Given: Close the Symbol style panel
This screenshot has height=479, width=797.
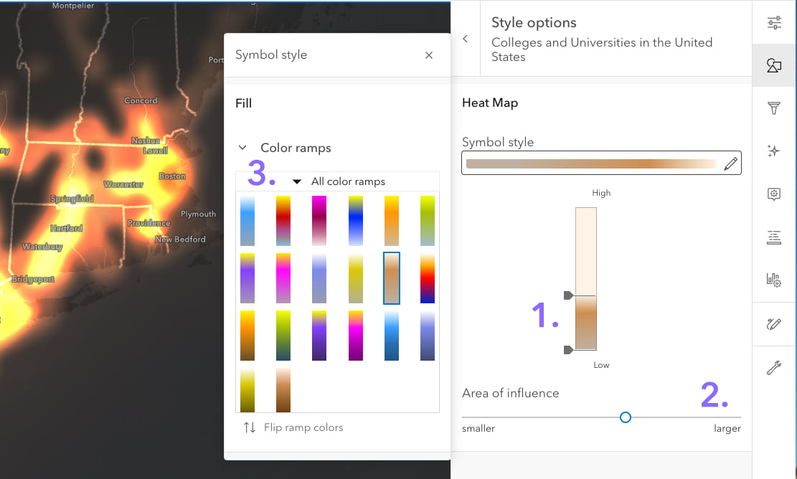Looking at the screenshot, I should pos(429,55).
